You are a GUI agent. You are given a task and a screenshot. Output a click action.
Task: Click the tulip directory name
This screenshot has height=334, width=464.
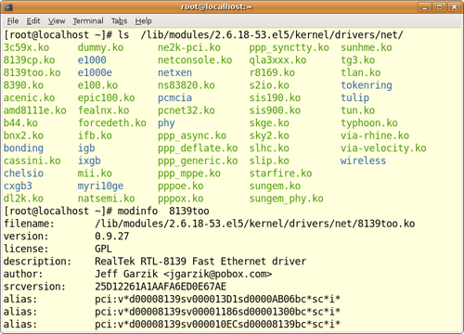(x=355, y=98)
